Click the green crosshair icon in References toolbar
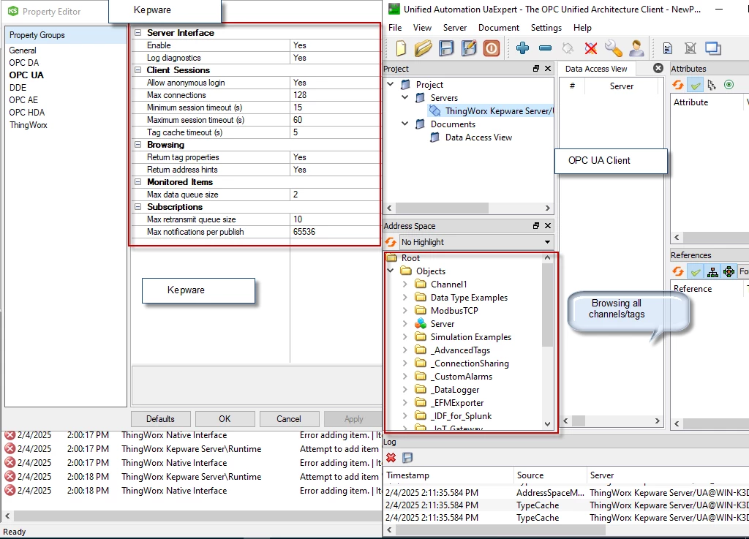749x539 pixels. (729, 271)
